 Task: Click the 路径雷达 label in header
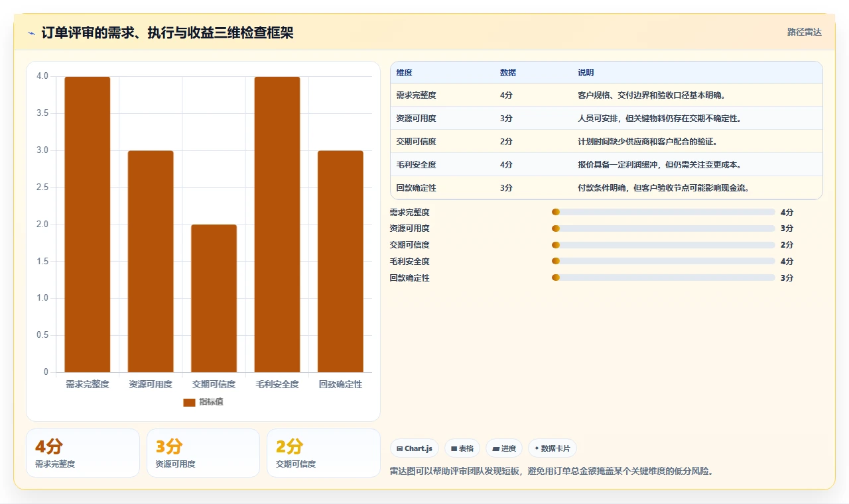tap(804, 32)
